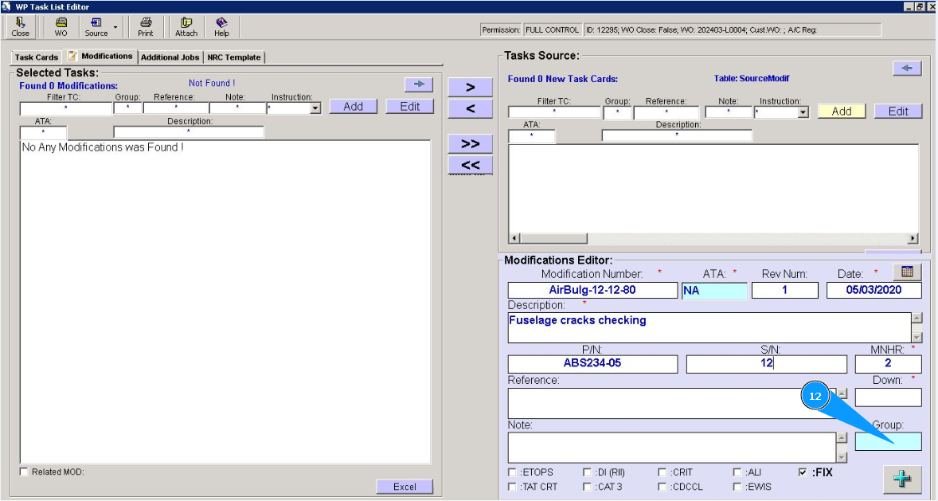938x501 pixels.
Task: Expand the Tasks Source Instruction dropdown
Action: [x=803, y=113]
